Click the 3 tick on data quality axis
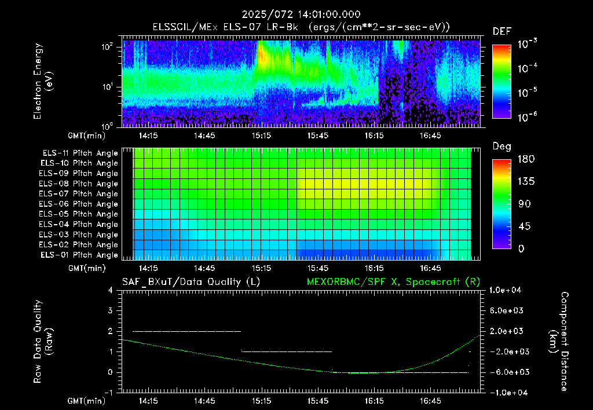This screenshot has height=410, width=593. pos(111,310)
